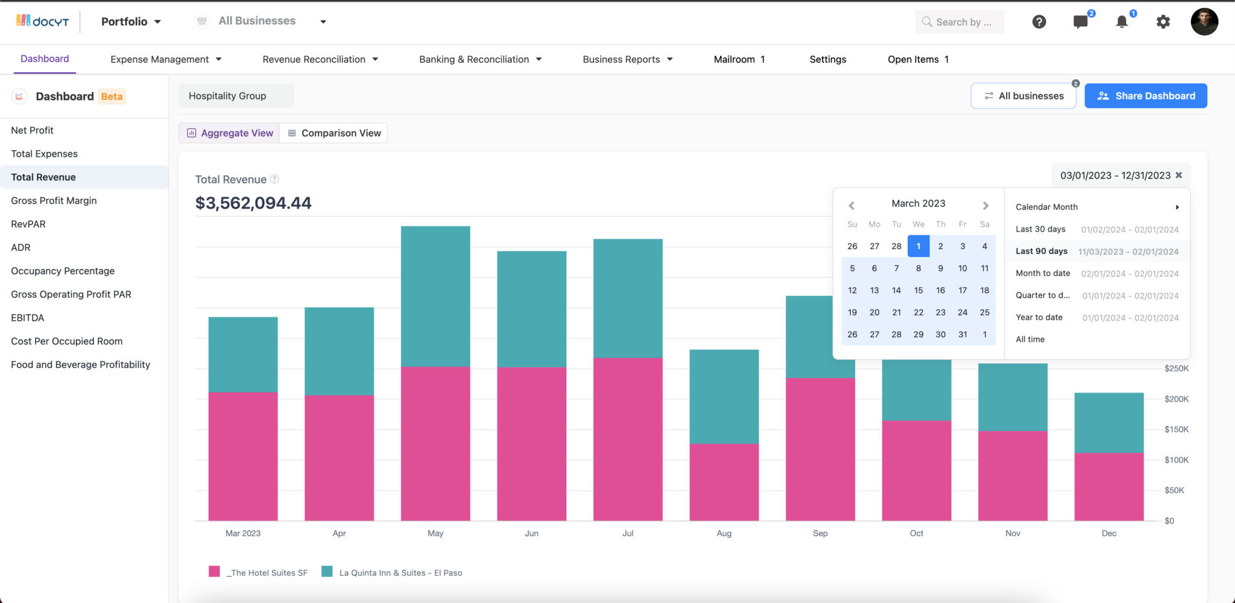Viewport: 1235px width, 603px height.
Task: Click the La Quinta Inn legend color swatch
Action: (x=327, y=570)
